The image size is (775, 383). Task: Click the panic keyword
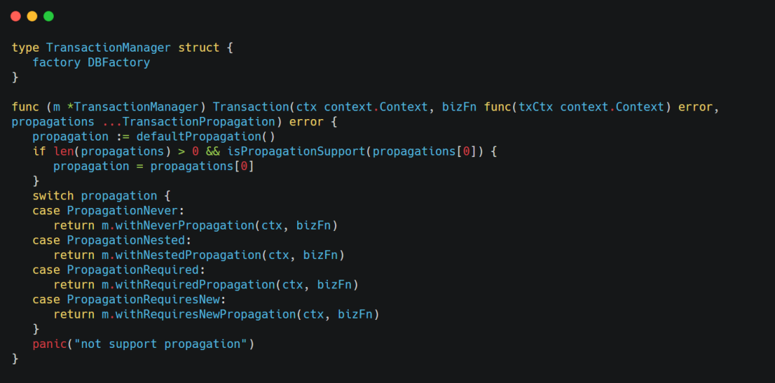tap(50, 344)
